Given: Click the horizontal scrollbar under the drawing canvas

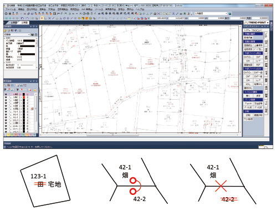Looking at the screenshot, I should coord(140,135).
